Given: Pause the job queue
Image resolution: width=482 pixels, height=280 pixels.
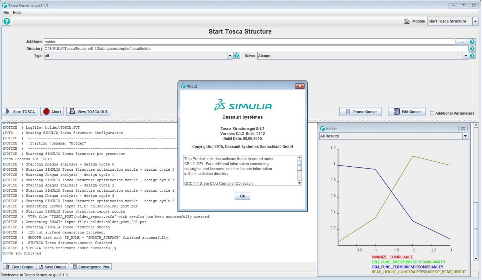Looking at the screenshot, I should [x=361, y=112].
